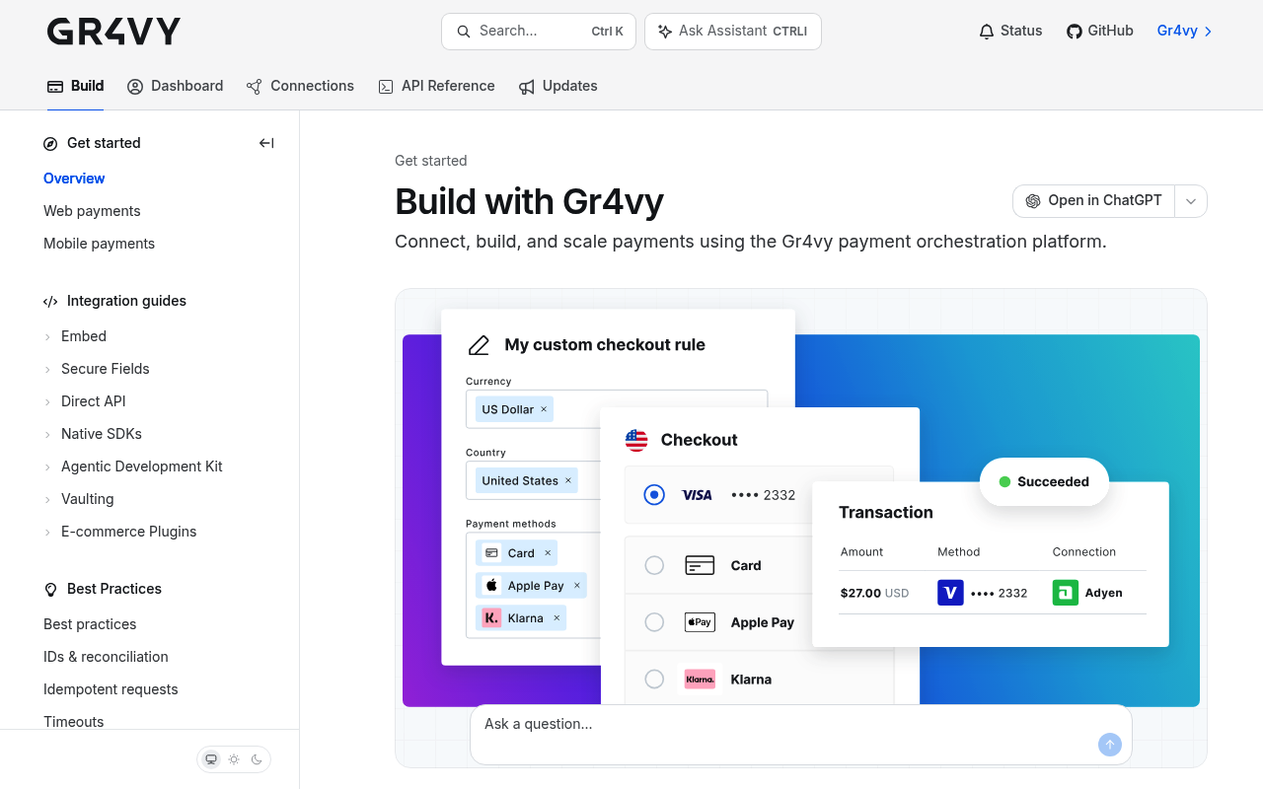Click the Adyen connection logo
1263x789 pixels.
[1066, 593]
